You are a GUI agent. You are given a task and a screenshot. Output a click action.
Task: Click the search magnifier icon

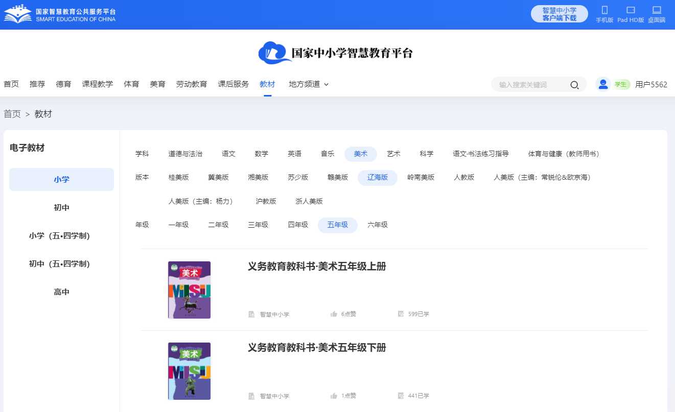pyautogui.click(x=574, y=85)
